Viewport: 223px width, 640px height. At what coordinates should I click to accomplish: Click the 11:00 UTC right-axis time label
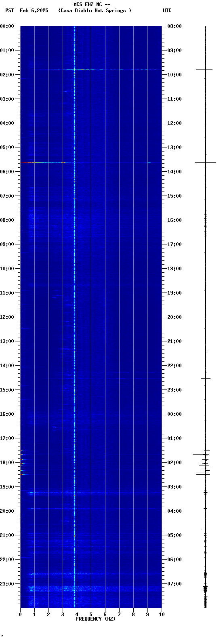(x=175, y=99)
